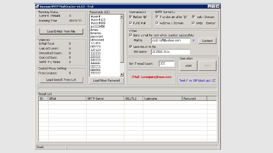Image resolution: width=273 pixels, height=153 pixels.
Task: Click the Start operation button
Action: click(189, 66)
